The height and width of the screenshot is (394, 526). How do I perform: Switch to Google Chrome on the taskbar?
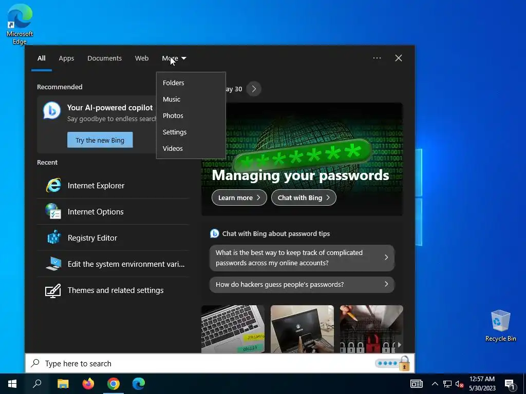pyautogui.click(x=114, y=384)
